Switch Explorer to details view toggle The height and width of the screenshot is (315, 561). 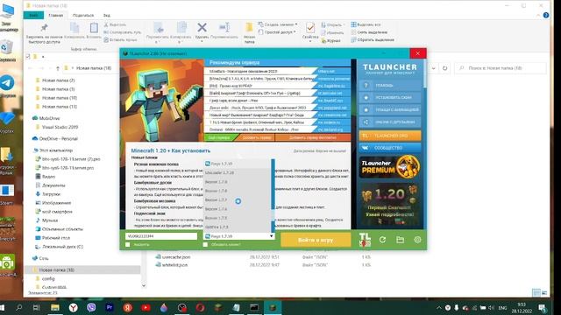tap(536, 293)
